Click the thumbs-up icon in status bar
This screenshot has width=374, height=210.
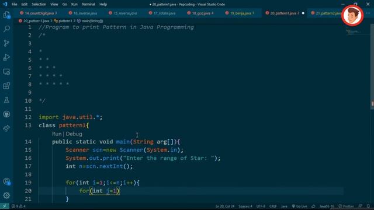(313, 206)
